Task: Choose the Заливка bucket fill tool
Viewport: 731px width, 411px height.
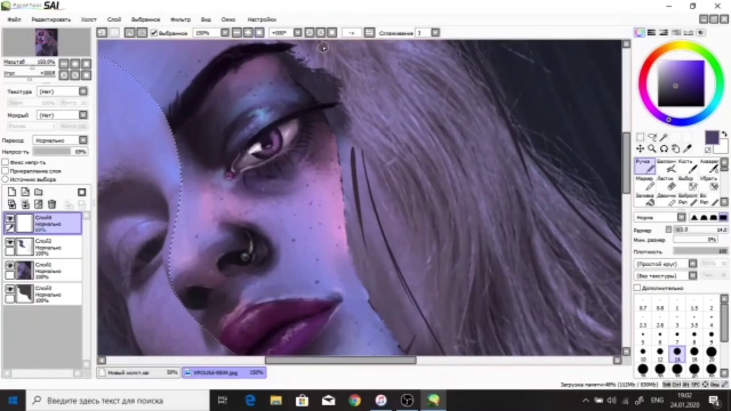Action: tap(644, 199)
